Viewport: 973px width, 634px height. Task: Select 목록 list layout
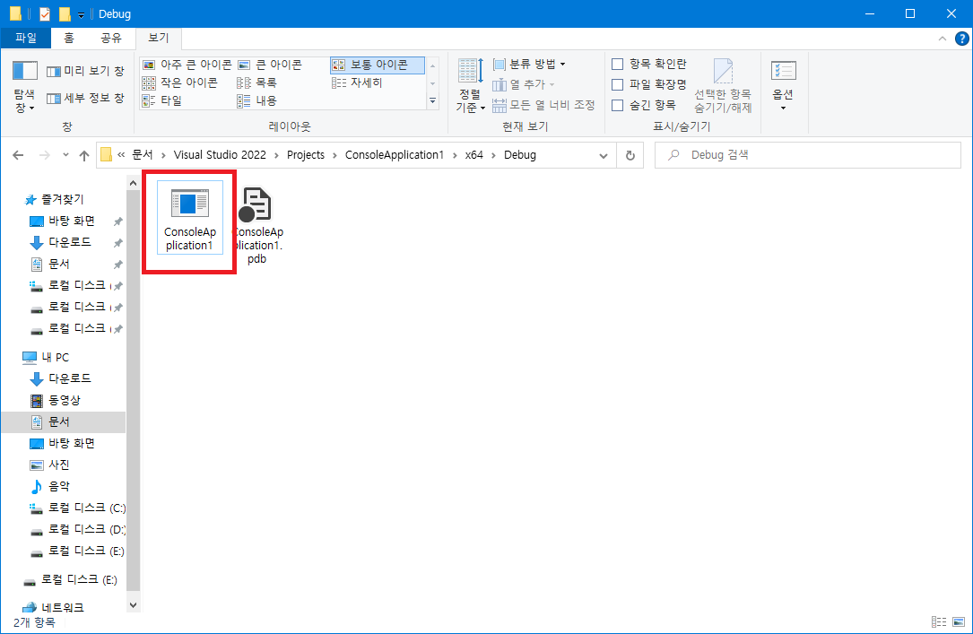(256, 83)
